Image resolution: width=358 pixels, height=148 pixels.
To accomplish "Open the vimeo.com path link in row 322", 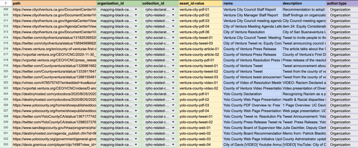I will point(54,83).
